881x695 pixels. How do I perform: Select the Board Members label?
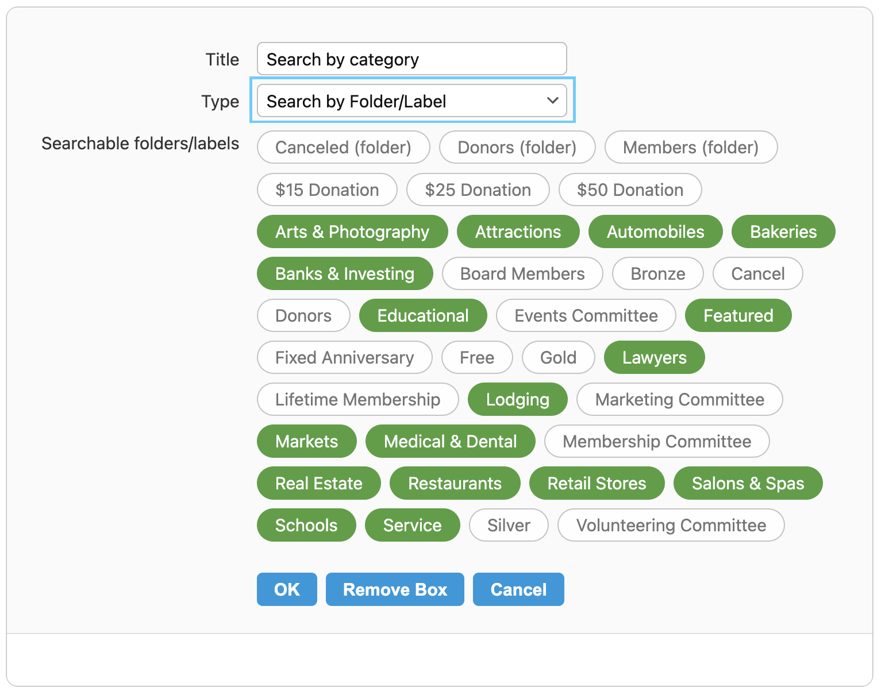tap(522, 273)
